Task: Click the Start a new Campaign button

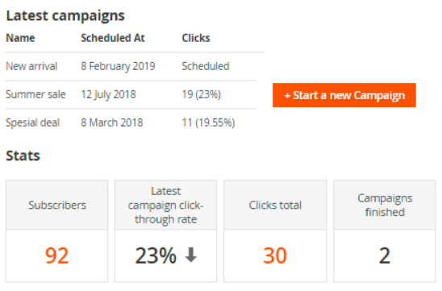Action: click(344, 95)
